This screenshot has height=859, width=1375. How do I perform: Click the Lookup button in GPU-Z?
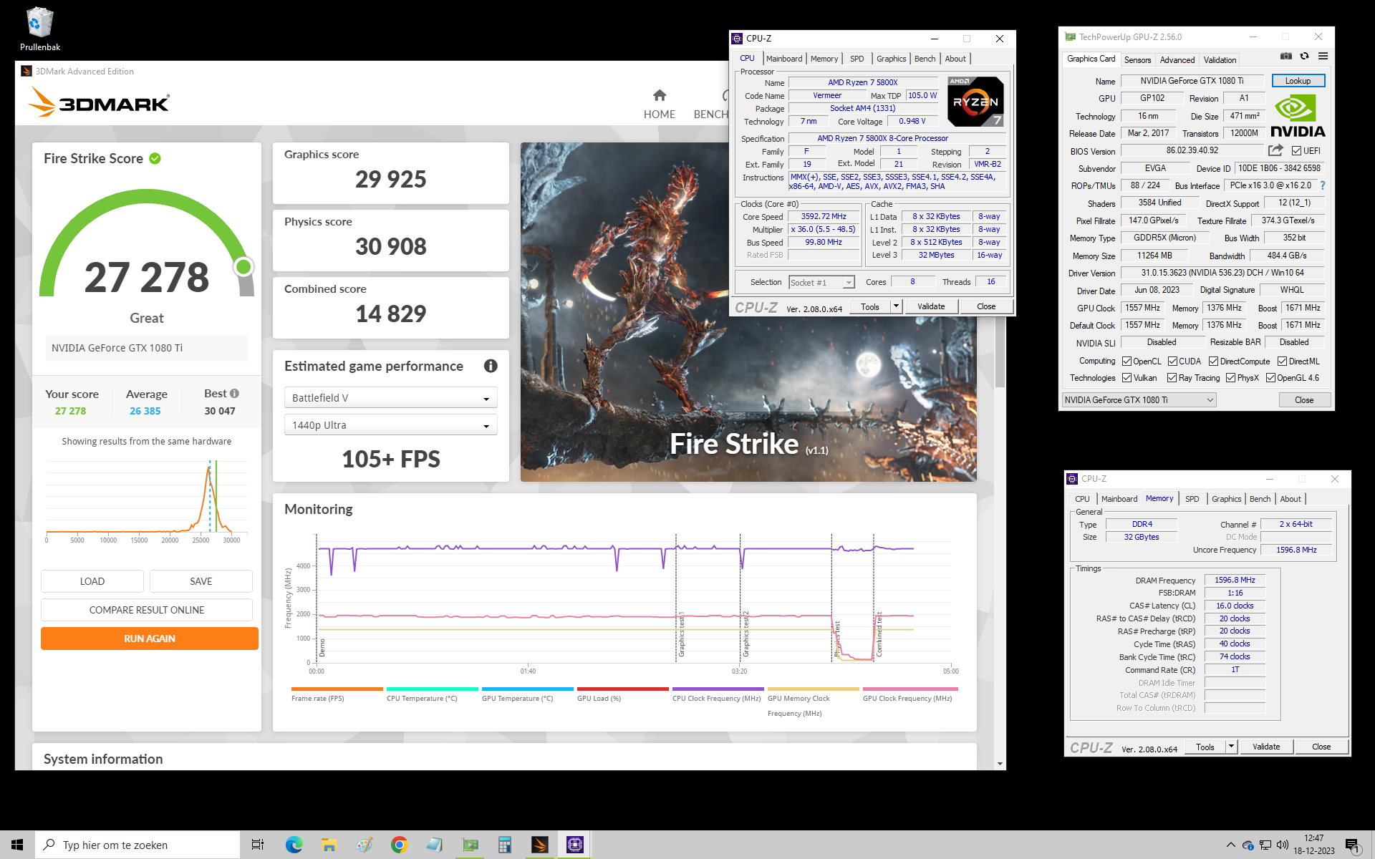[1298, 81]
